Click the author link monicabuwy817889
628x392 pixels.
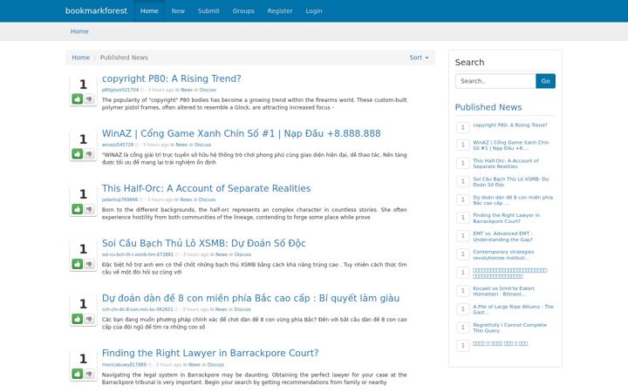point(124,365)
